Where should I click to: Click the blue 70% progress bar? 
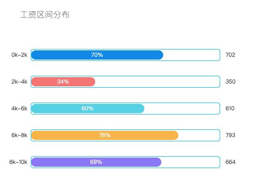click(97, 55)
